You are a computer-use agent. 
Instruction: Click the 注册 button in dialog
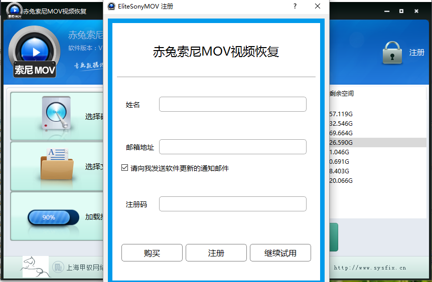pos(216,252)
